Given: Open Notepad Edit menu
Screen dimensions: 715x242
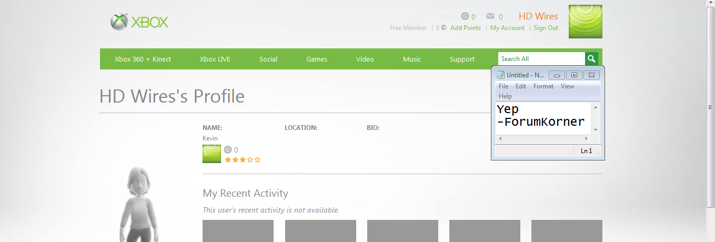Looking at the screenshot, I should (x=521, y=86).
